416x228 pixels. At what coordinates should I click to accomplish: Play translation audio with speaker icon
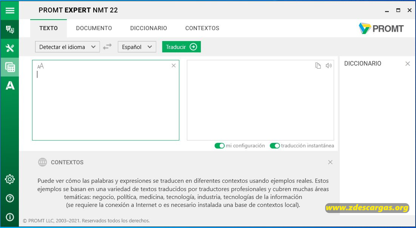(329, 66)
